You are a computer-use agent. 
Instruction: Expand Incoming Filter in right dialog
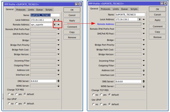[x=144, y=61]
